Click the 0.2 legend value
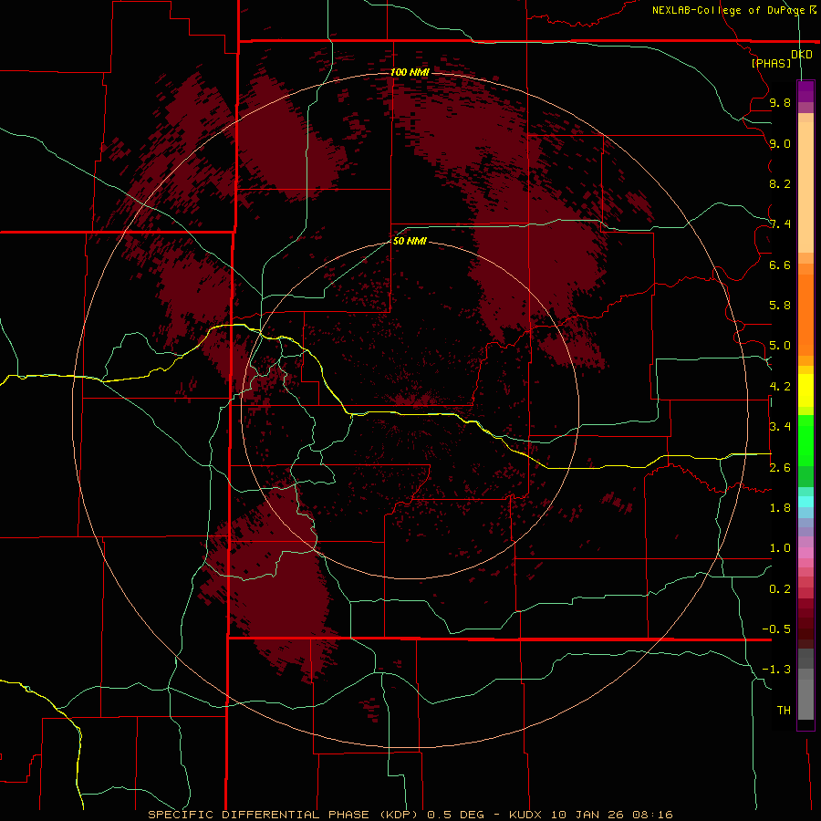The image size is (821, 821). point(780,589)
